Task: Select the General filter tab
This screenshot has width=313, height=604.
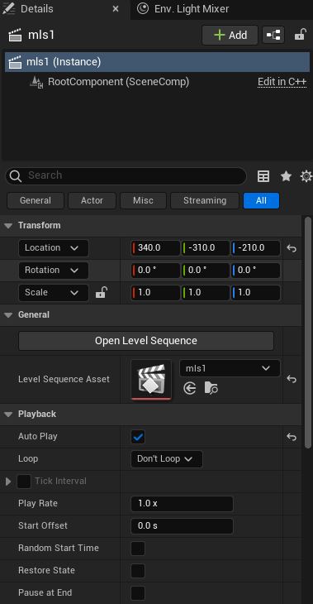Action: pos(36,200)
